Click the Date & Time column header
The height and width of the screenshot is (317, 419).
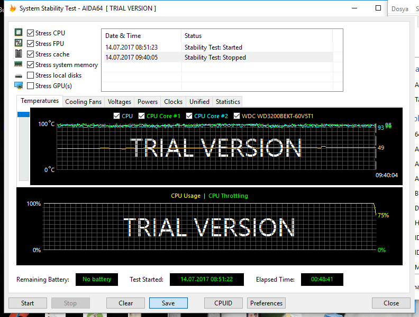point(141,36)
